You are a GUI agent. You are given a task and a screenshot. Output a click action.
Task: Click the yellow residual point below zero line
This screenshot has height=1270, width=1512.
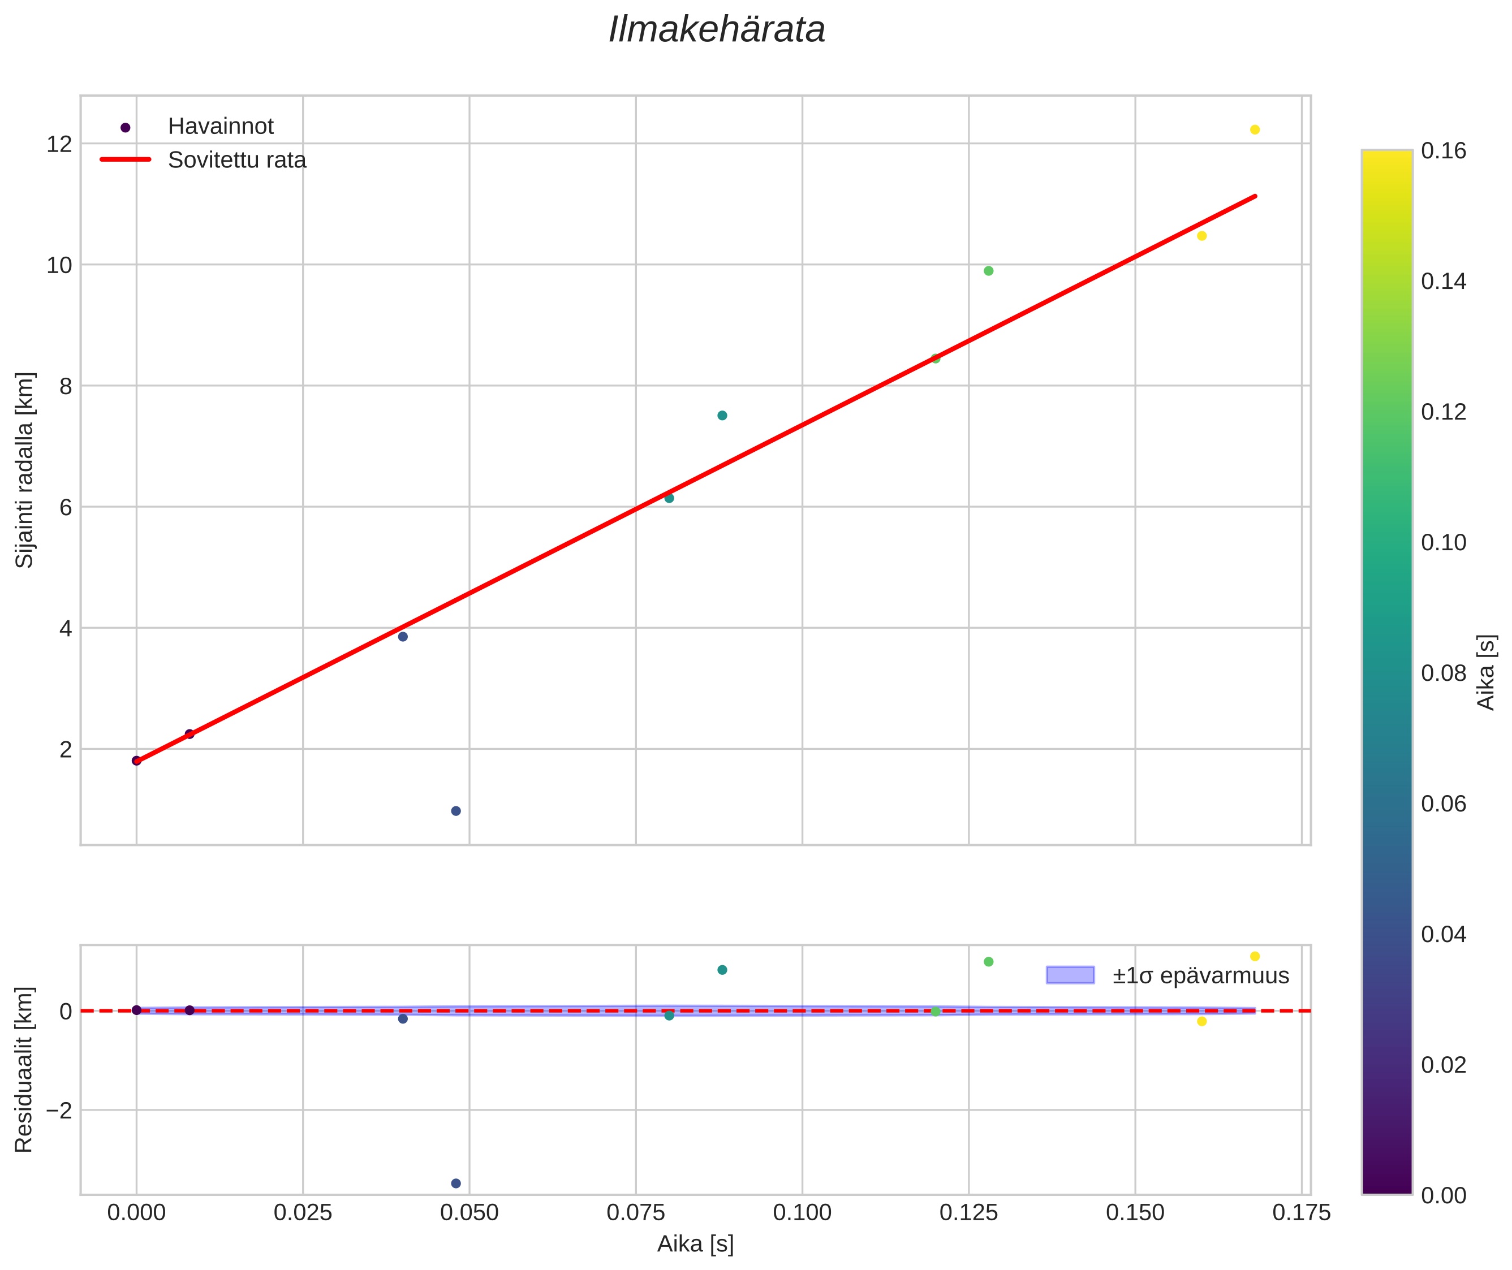[x=1201, y=1021]
